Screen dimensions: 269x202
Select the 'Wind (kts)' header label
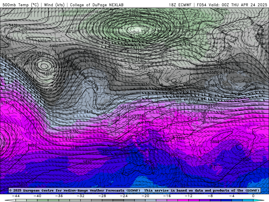pyautogui.click(x=54, y=5)
